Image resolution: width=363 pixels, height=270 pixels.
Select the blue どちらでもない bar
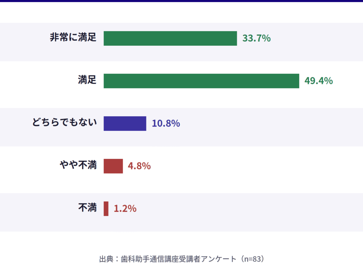(x=125, y=123)
